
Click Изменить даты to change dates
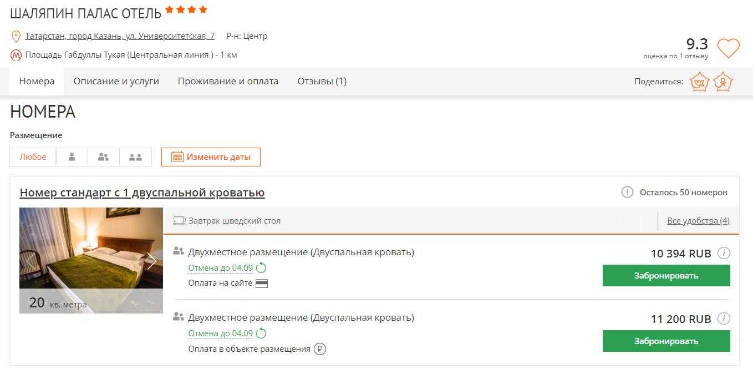pyautogui.click(x=211, y=157)
